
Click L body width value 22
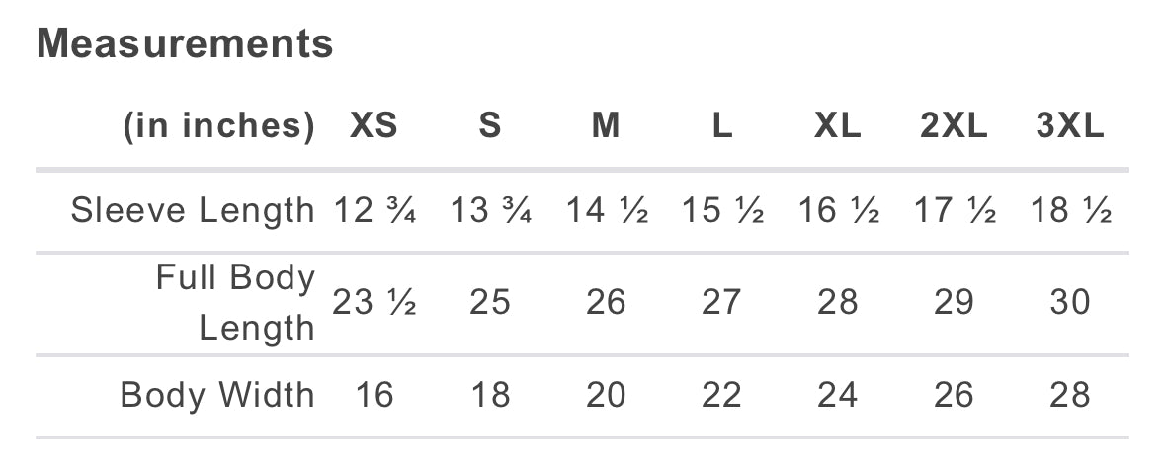(722, 395)
